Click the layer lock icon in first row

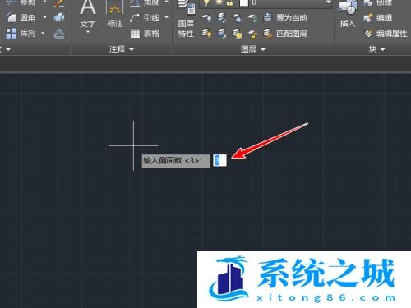pyautogui.click(x=252, y=18)
